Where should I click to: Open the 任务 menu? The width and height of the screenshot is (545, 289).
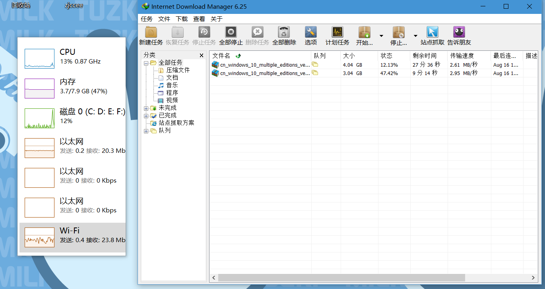(x=147, y=19)
